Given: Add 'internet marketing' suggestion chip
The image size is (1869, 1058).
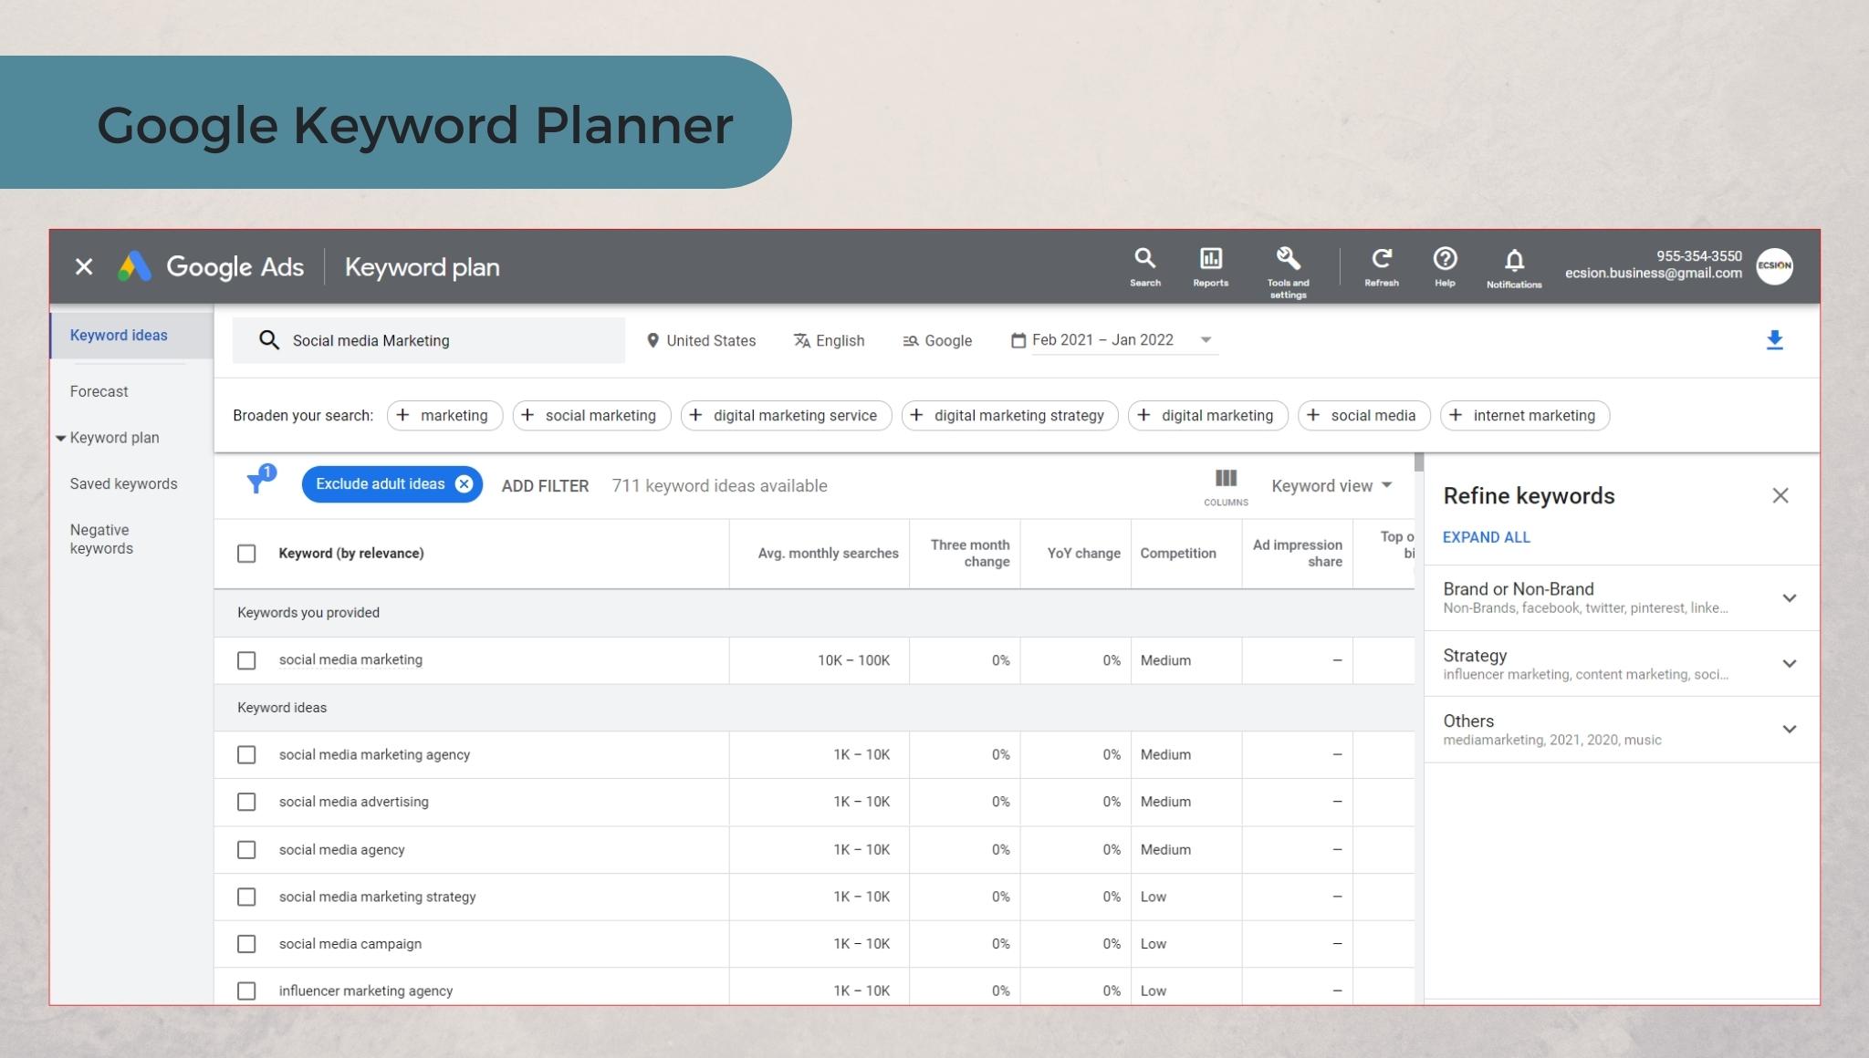Looking at the screenshot, I should (x=1524, y=415).
